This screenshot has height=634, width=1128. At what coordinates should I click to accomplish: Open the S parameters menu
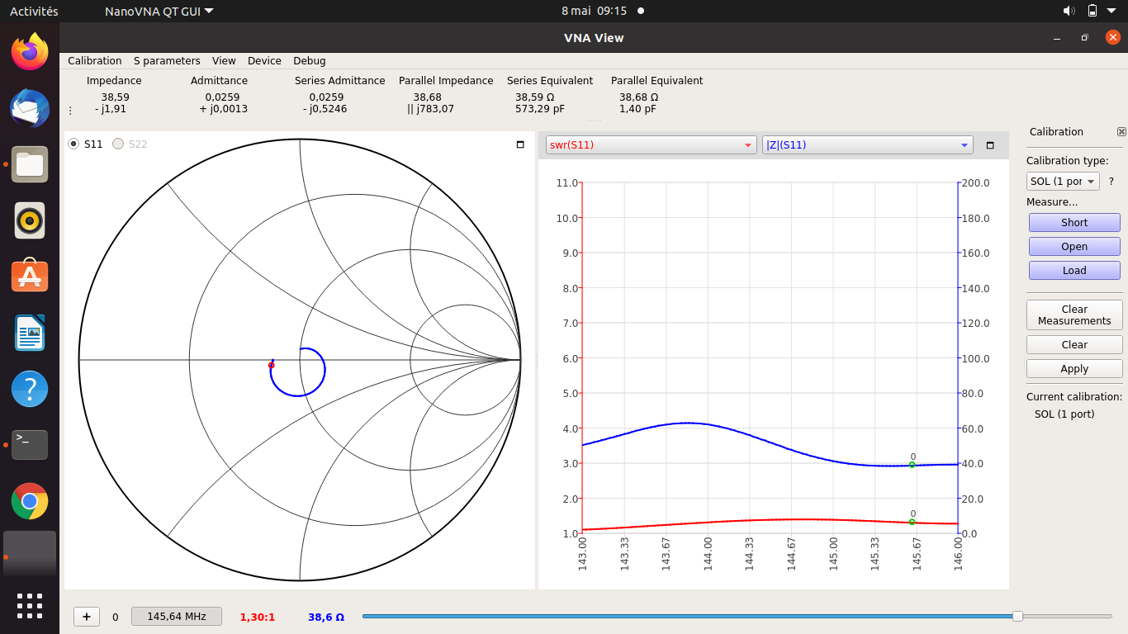point(167,61)
